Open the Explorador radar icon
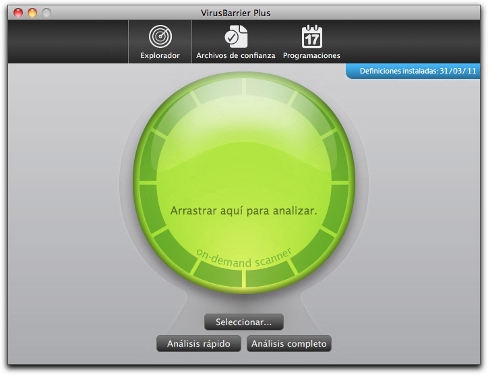488x375 pixels. click(160, 36)
